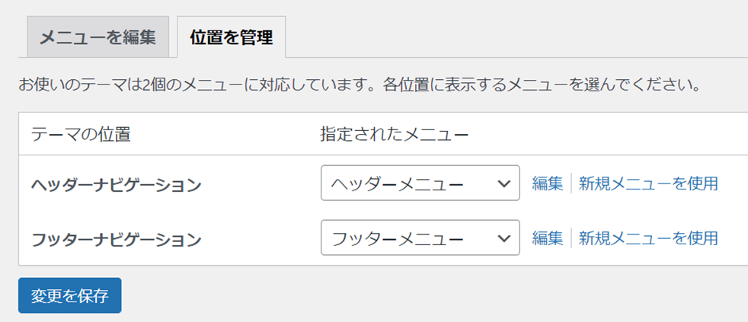Click the divider between 編集 and 新規メニューを使用 in footer row
This screenshot has width=748, height=322.
click(571, 238)
